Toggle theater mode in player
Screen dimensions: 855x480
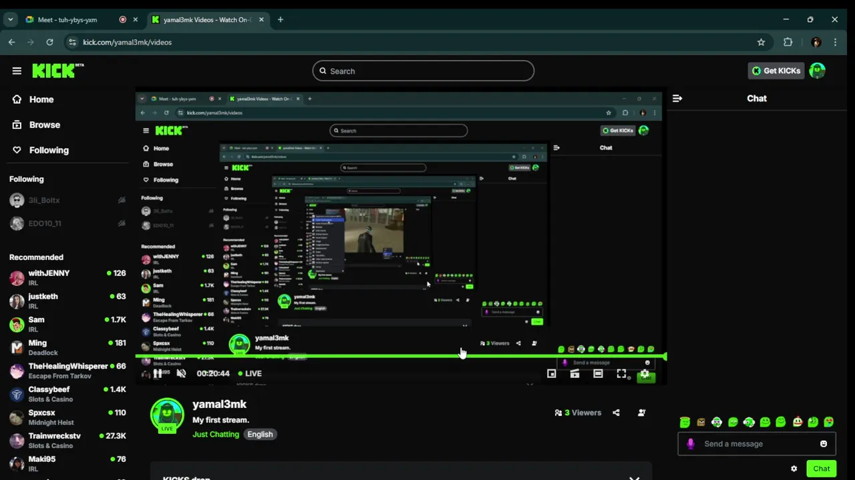point(598,374)
